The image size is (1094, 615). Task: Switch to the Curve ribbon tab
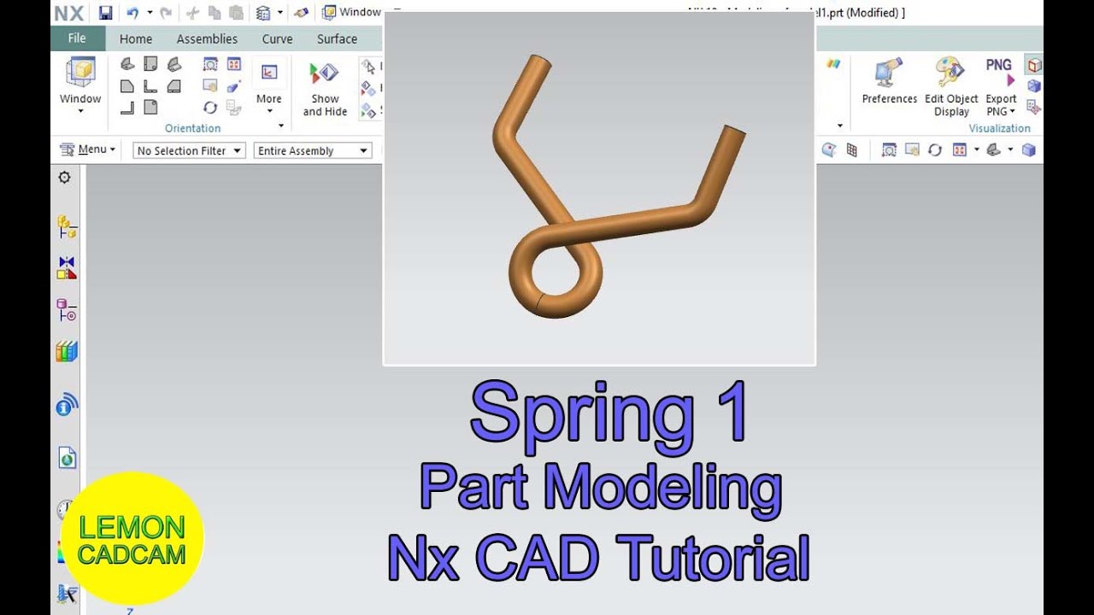277,38
